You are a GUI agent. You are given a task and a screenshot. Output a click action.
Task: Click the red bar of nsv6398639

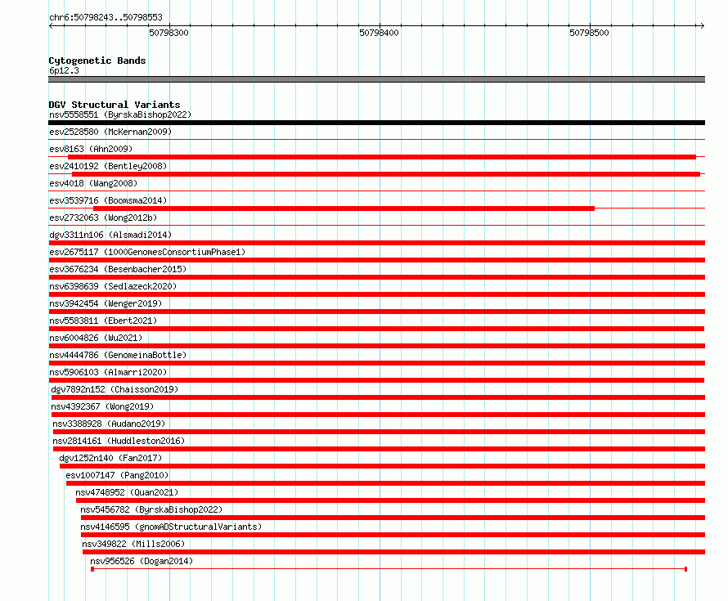[376, 294]
